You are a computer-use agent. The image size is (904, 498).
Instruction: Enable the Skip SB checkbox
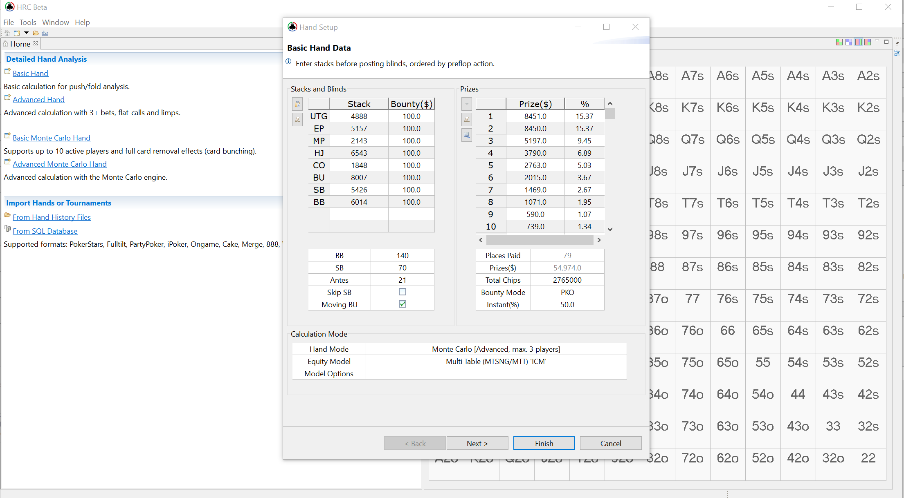pos(403,292)
